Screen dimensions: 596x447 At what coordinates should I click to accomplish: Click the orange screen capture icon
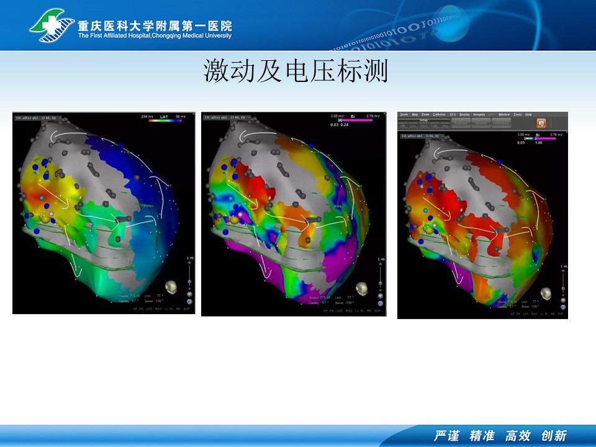pyautogui.click(x=541, y=123)
